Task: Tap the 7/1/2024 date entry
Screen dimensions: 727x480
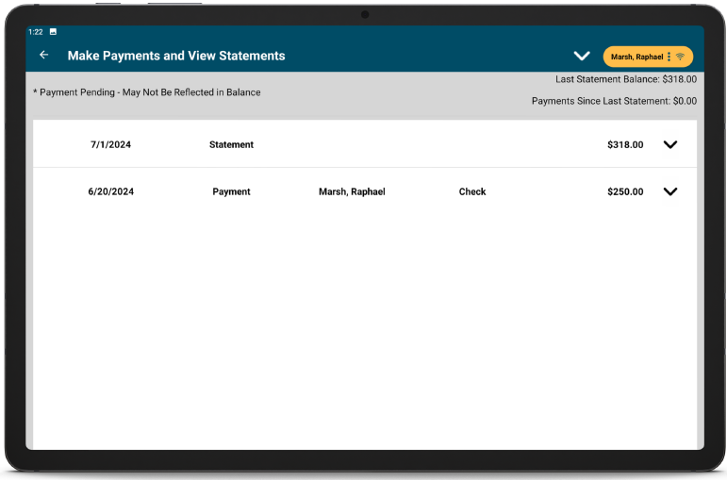Action: click(110, 145)
